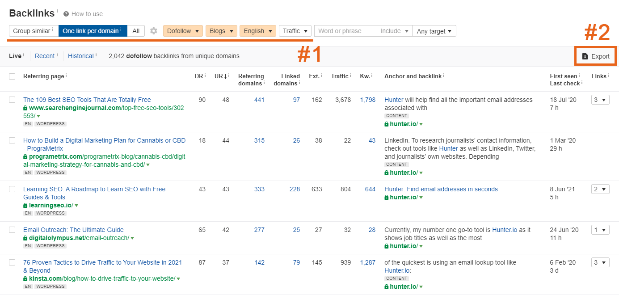Viewport: 619px width, 295px height.
Task: Expand the caret after digitalolympus.net URL
Action: point(132,238)
